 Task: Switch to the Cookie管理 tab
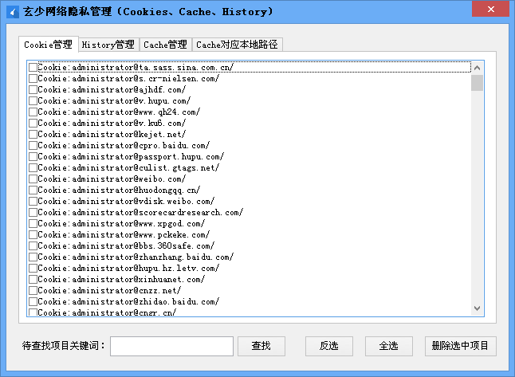coord(49,45)
